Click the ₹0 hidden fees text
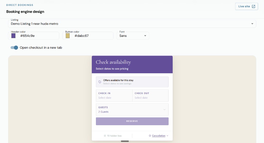264x143 pixels. click(x=114, y=136)
